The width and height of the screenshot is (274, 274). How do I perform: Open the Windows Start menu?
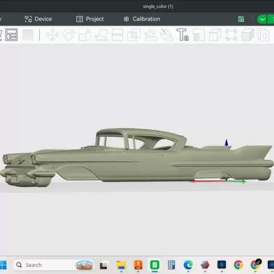tap(3, 265)
